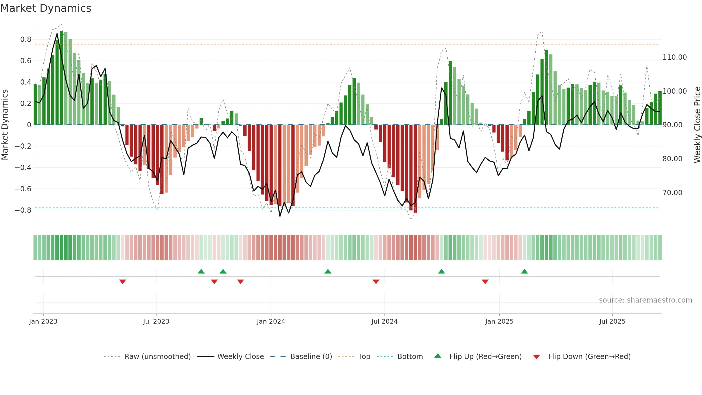Screen dimensions: 702x395
Task: Click the −0.4 left axis tick label
Action: pyautogui.click(x=23, y=168)
